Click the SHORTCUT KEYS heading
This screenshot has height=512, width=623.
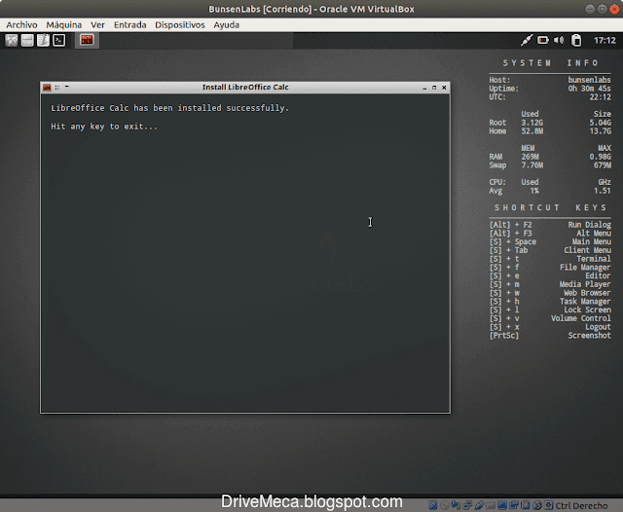click(550, 207)
